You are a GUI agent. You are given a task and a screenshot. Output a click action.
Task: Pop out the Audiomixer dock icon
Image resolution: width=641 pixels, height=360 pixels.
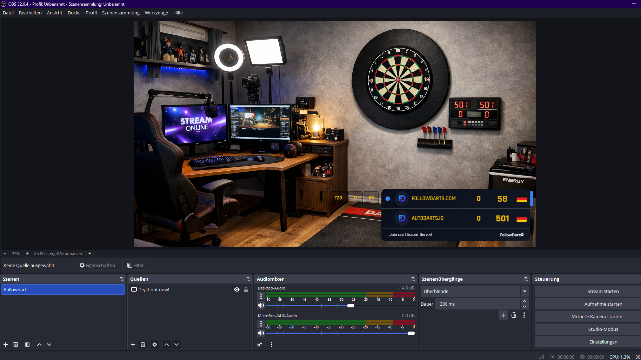tap(413, 279)
